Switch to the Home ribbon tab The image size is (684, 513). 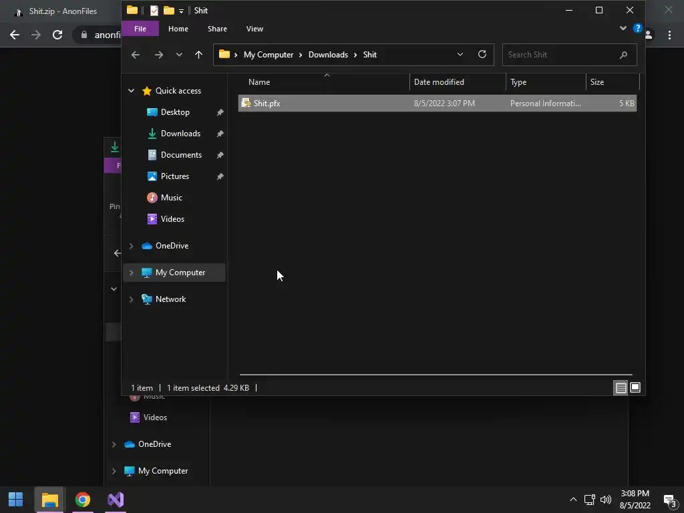[178, 29]
